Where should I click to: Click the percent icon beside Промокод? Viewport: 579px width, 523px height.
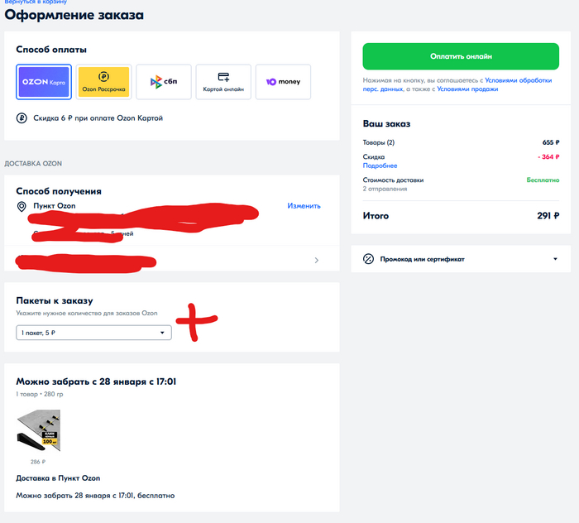click(369, 259)
